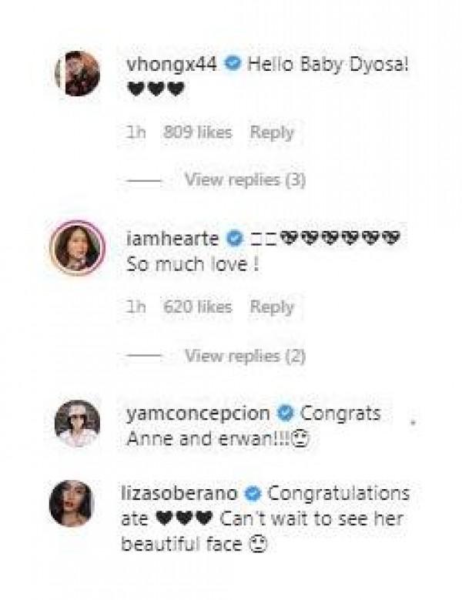This screenshot has width=462, height=600.
Task: Reply to iamhearte's So much love comment
Action: tap(272, 307)
